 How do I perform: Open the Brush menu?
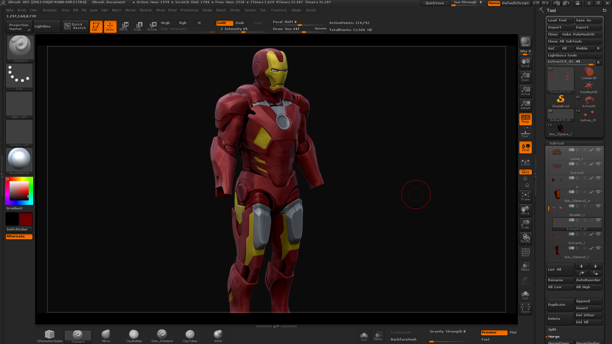22,10
